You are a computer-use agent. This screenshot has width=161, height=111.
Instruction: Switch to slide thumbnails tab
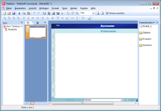(x=28, y=23)
